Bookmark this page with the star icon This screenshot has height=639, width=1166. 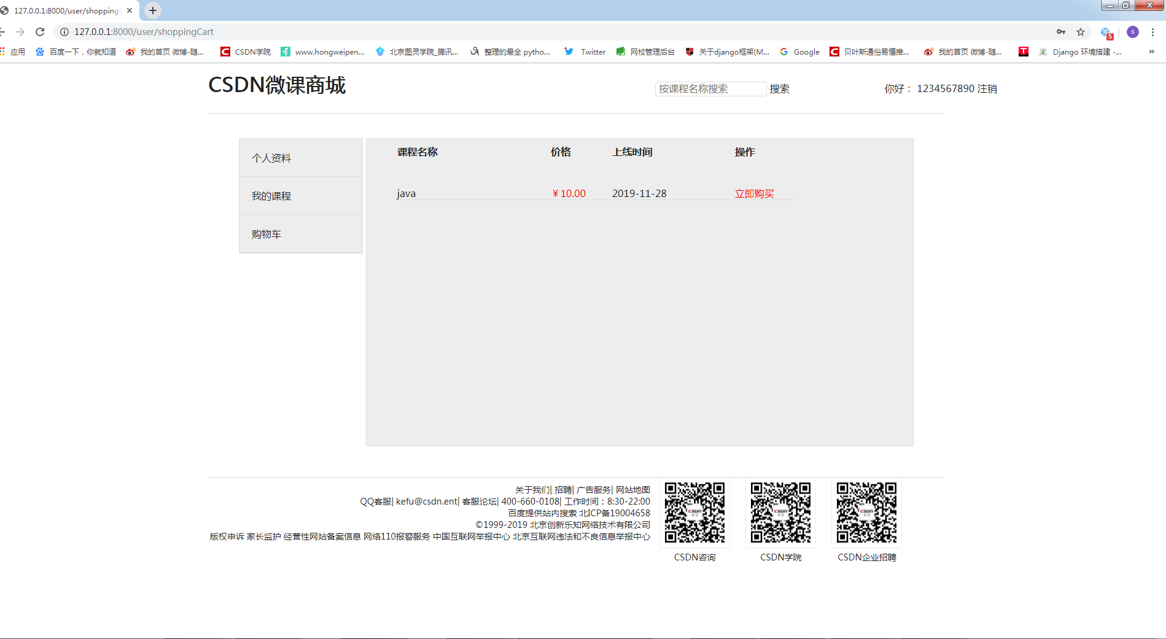[x=1081, y=32]
